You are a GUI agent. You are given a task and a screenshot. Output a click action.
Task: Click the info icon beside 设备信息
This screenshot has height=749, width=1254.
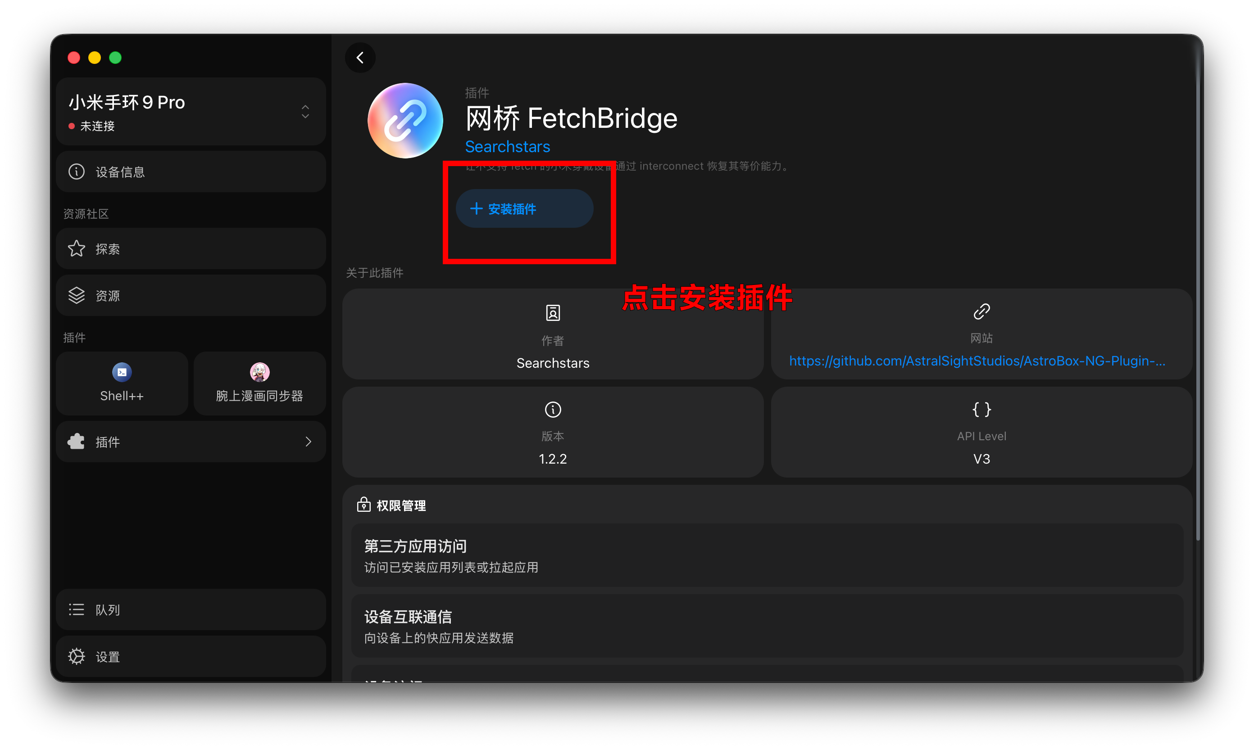coord(77,171)
